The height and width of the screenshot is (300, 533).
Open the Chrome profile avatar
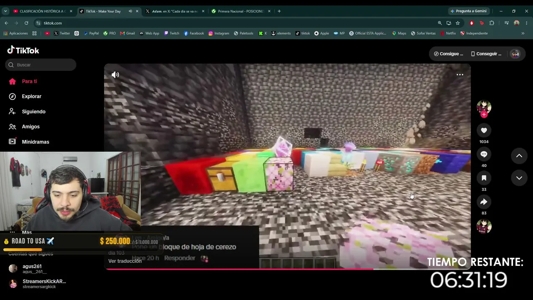pos(517,23)
